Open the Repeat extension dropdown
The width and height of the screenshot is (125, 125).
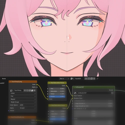tap(23, 99)
